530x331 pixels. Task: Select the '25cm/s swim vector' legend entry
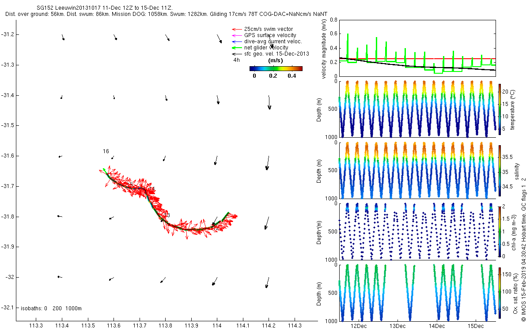[x=269, y=29]
